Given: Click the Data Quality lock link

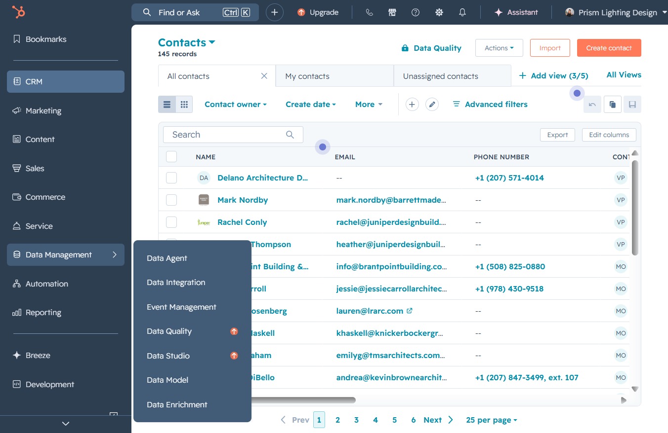Looking at the screenshot, I should click(x=431, y=48).
